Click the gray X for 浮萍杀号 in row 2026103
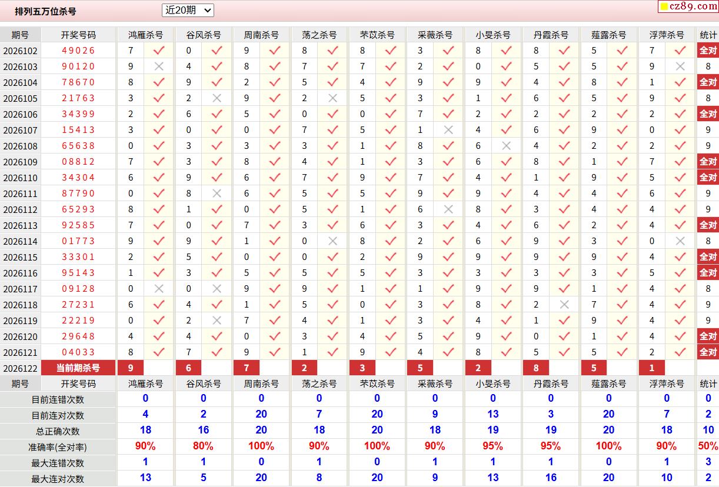 [680, 66]
